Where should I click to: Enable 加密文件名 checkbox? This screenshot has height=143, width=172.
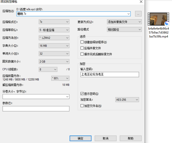tap(82, 106)
